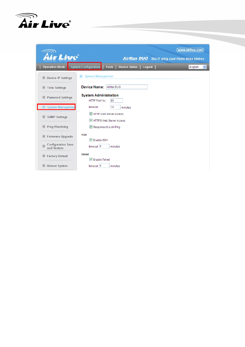Visit the www.airlive.com link
Image resolution: width=245 pixels, height=347 pixels.
pyautogui.click(x=190, y=50)
